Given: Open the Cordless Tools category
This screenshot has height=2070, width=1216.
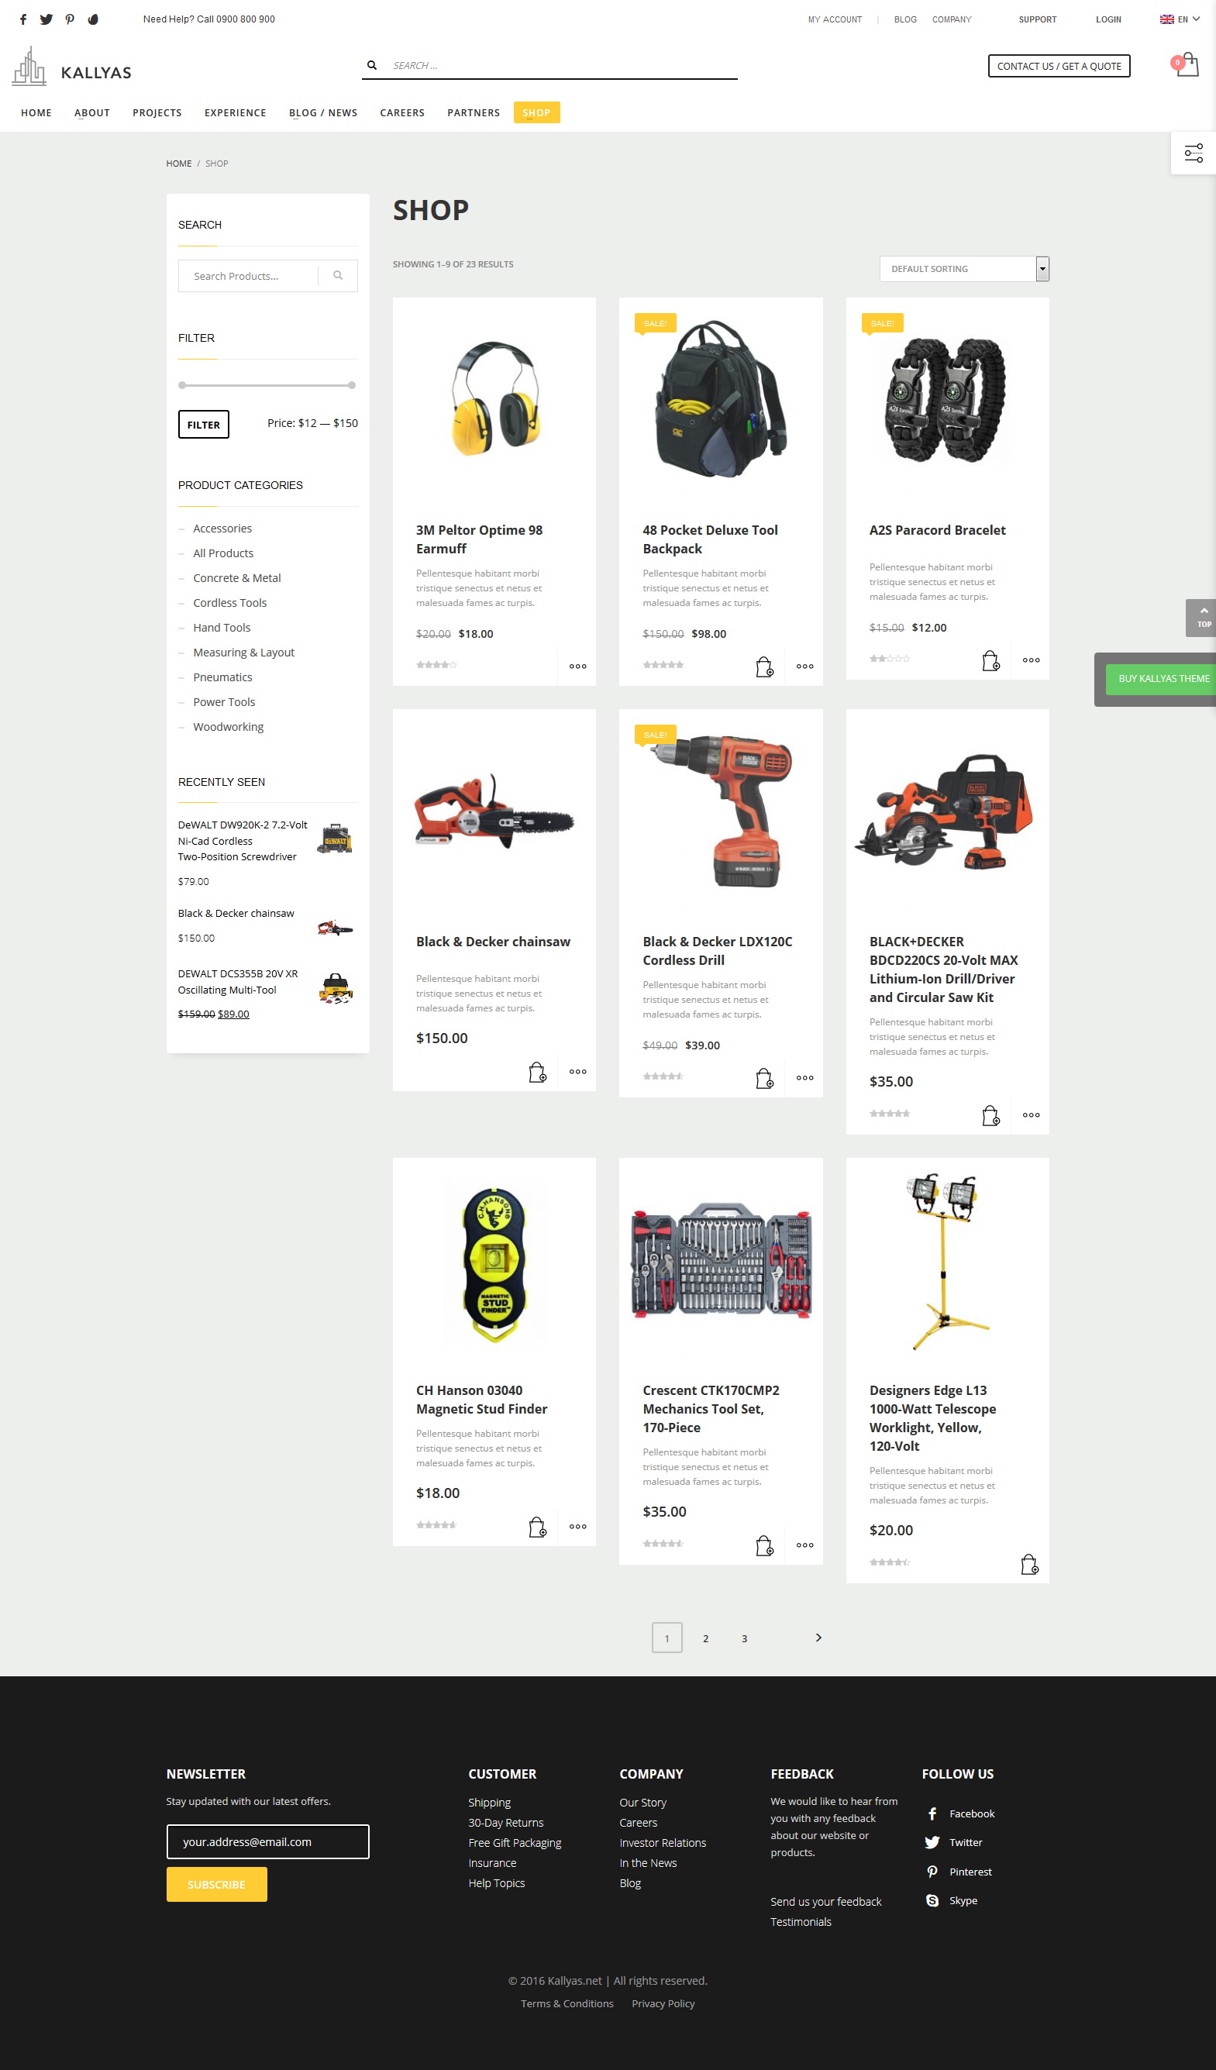Looking at the screenshot, I should [230, 603].
